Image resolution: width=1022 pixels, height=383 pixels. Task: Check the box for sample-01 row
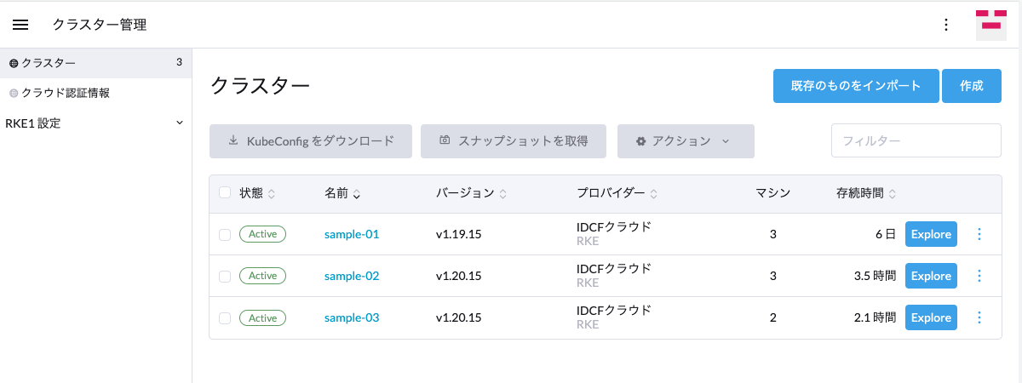(x=225, y=234)
